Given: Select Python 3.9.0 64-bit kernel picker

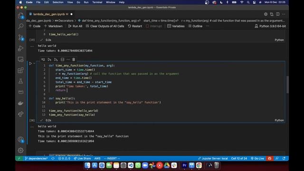Looking at the screenshot, I should pos(270,26).
